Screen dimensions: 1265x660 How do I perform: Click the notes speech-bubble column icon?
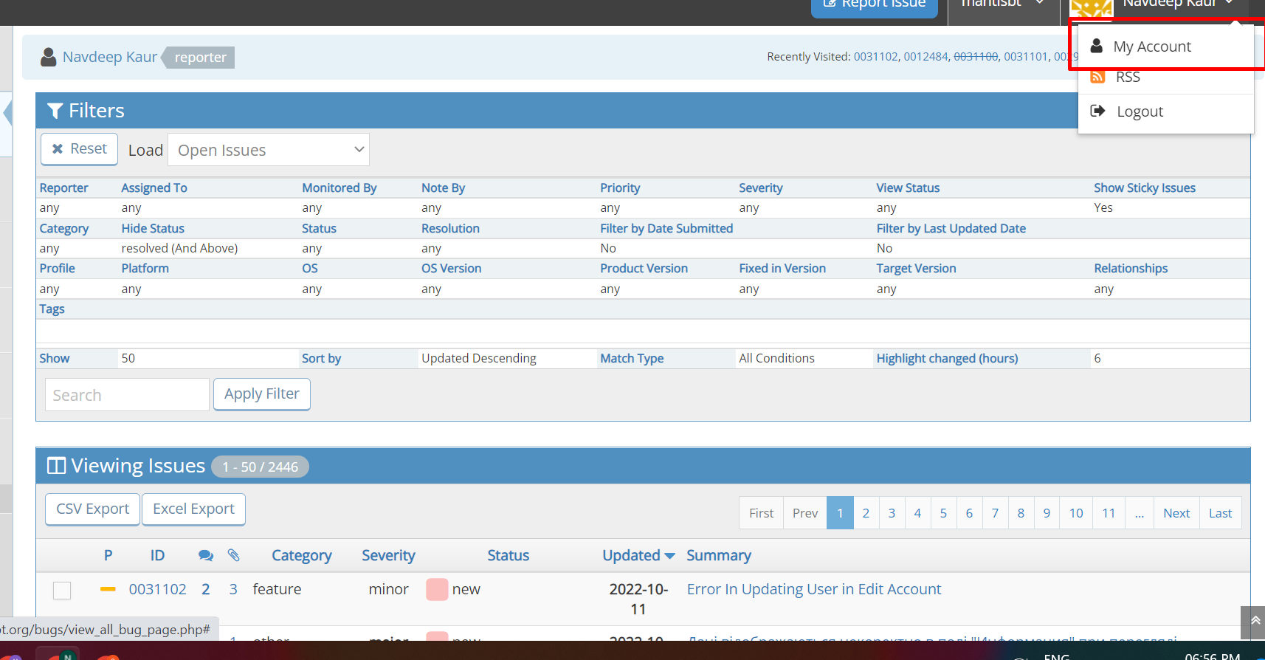[x=206, y=556]
